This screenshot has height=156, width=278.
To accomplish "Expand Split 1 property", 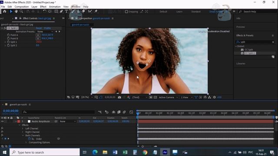I will [x=5, y=42].
